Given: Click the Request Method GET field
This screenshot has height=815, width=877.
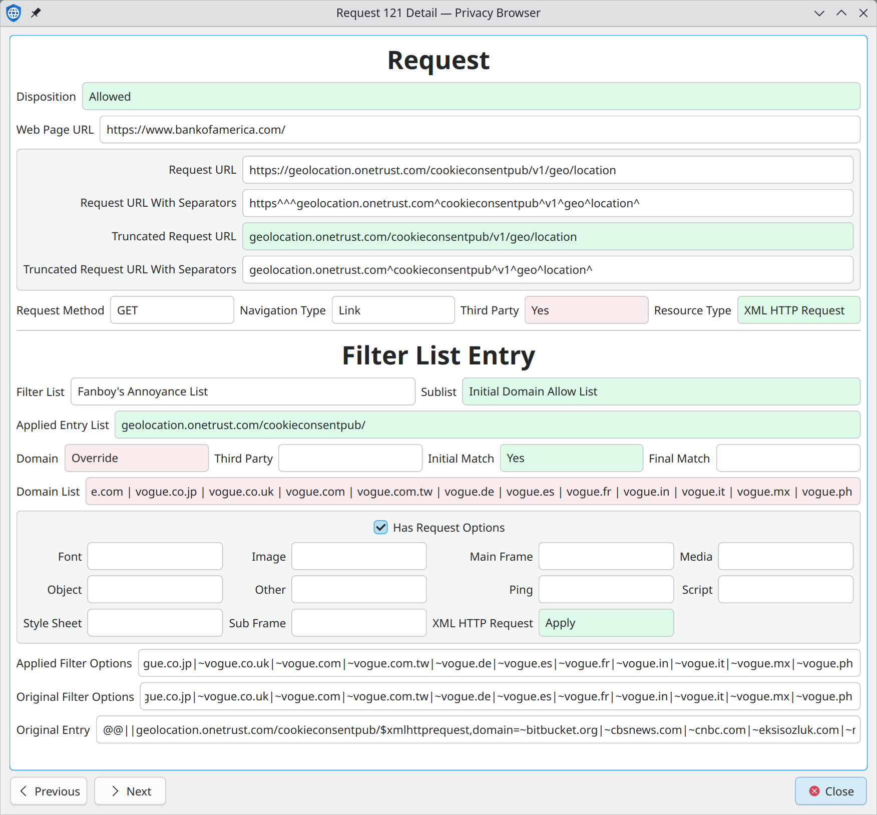Looking at the screenshot, I should click(172, 310).
